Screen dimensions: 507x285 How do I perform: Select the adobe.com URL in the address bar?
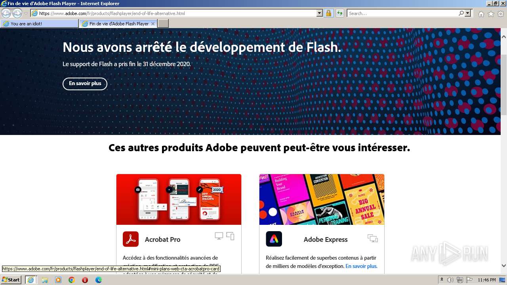[112, 13]
